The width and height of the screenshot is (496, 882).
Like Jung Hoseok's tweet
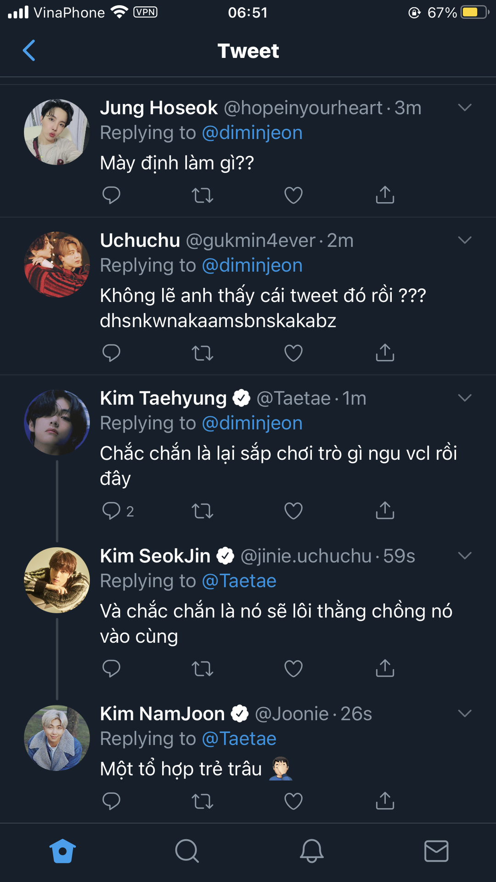[x=293, y=195]
